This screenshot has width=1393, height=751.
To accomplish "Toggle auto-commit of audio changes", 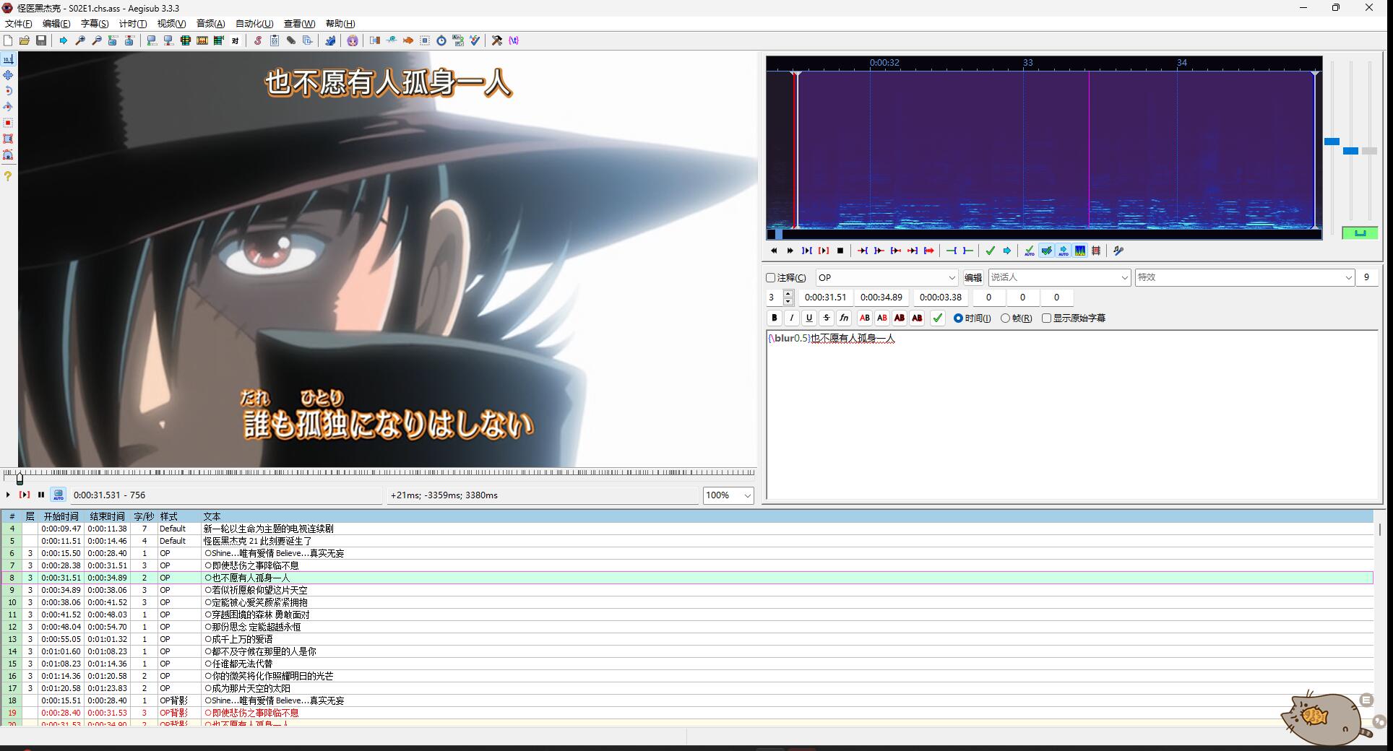I will (x=1030, y=251).
